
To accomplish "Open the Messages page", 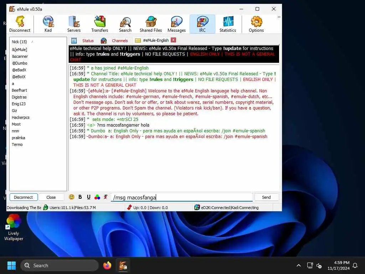I will point(176,24).
